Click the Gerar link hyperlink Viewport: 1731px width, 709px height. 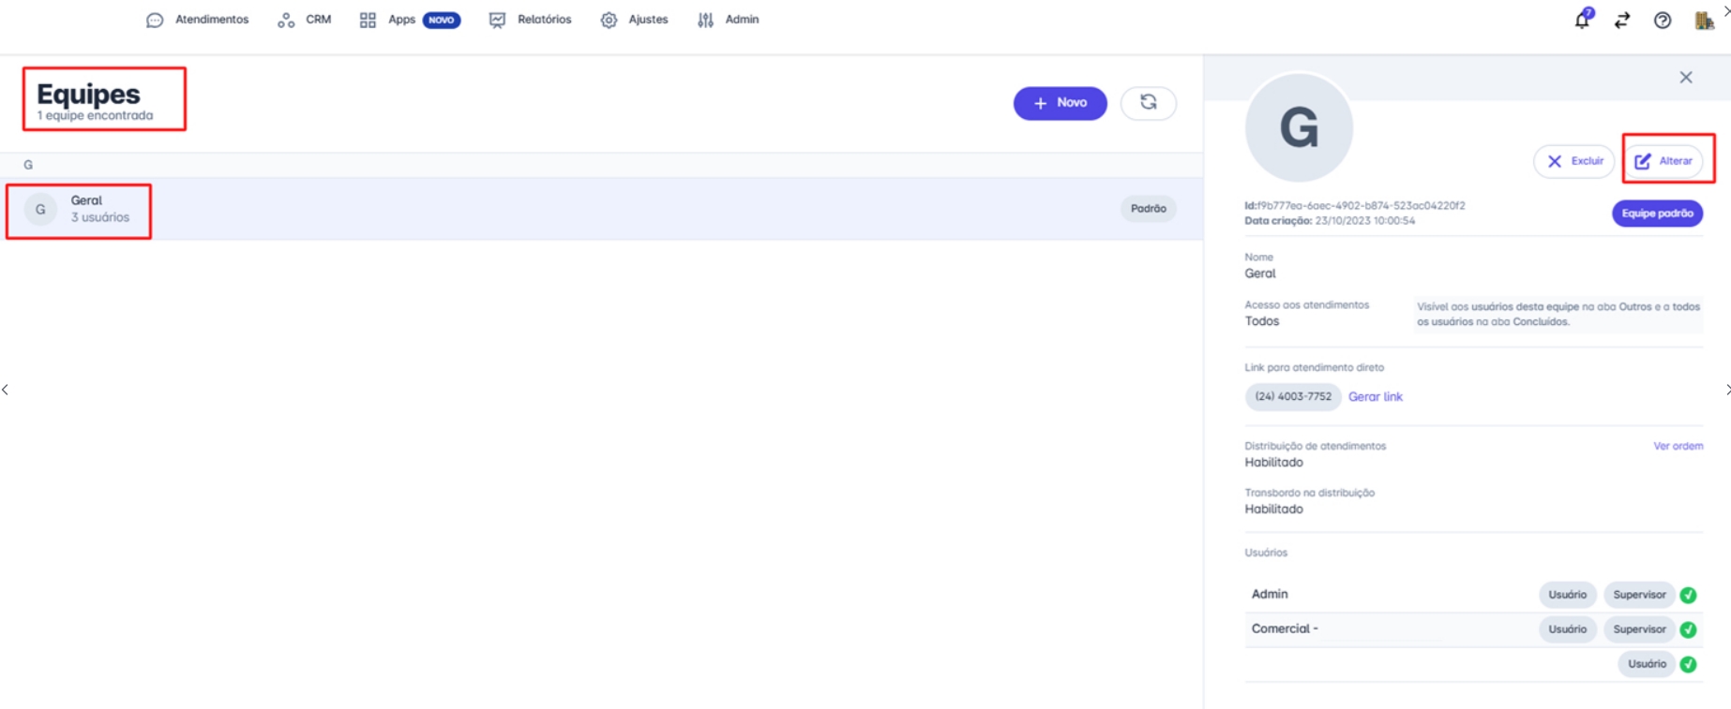1375,397
